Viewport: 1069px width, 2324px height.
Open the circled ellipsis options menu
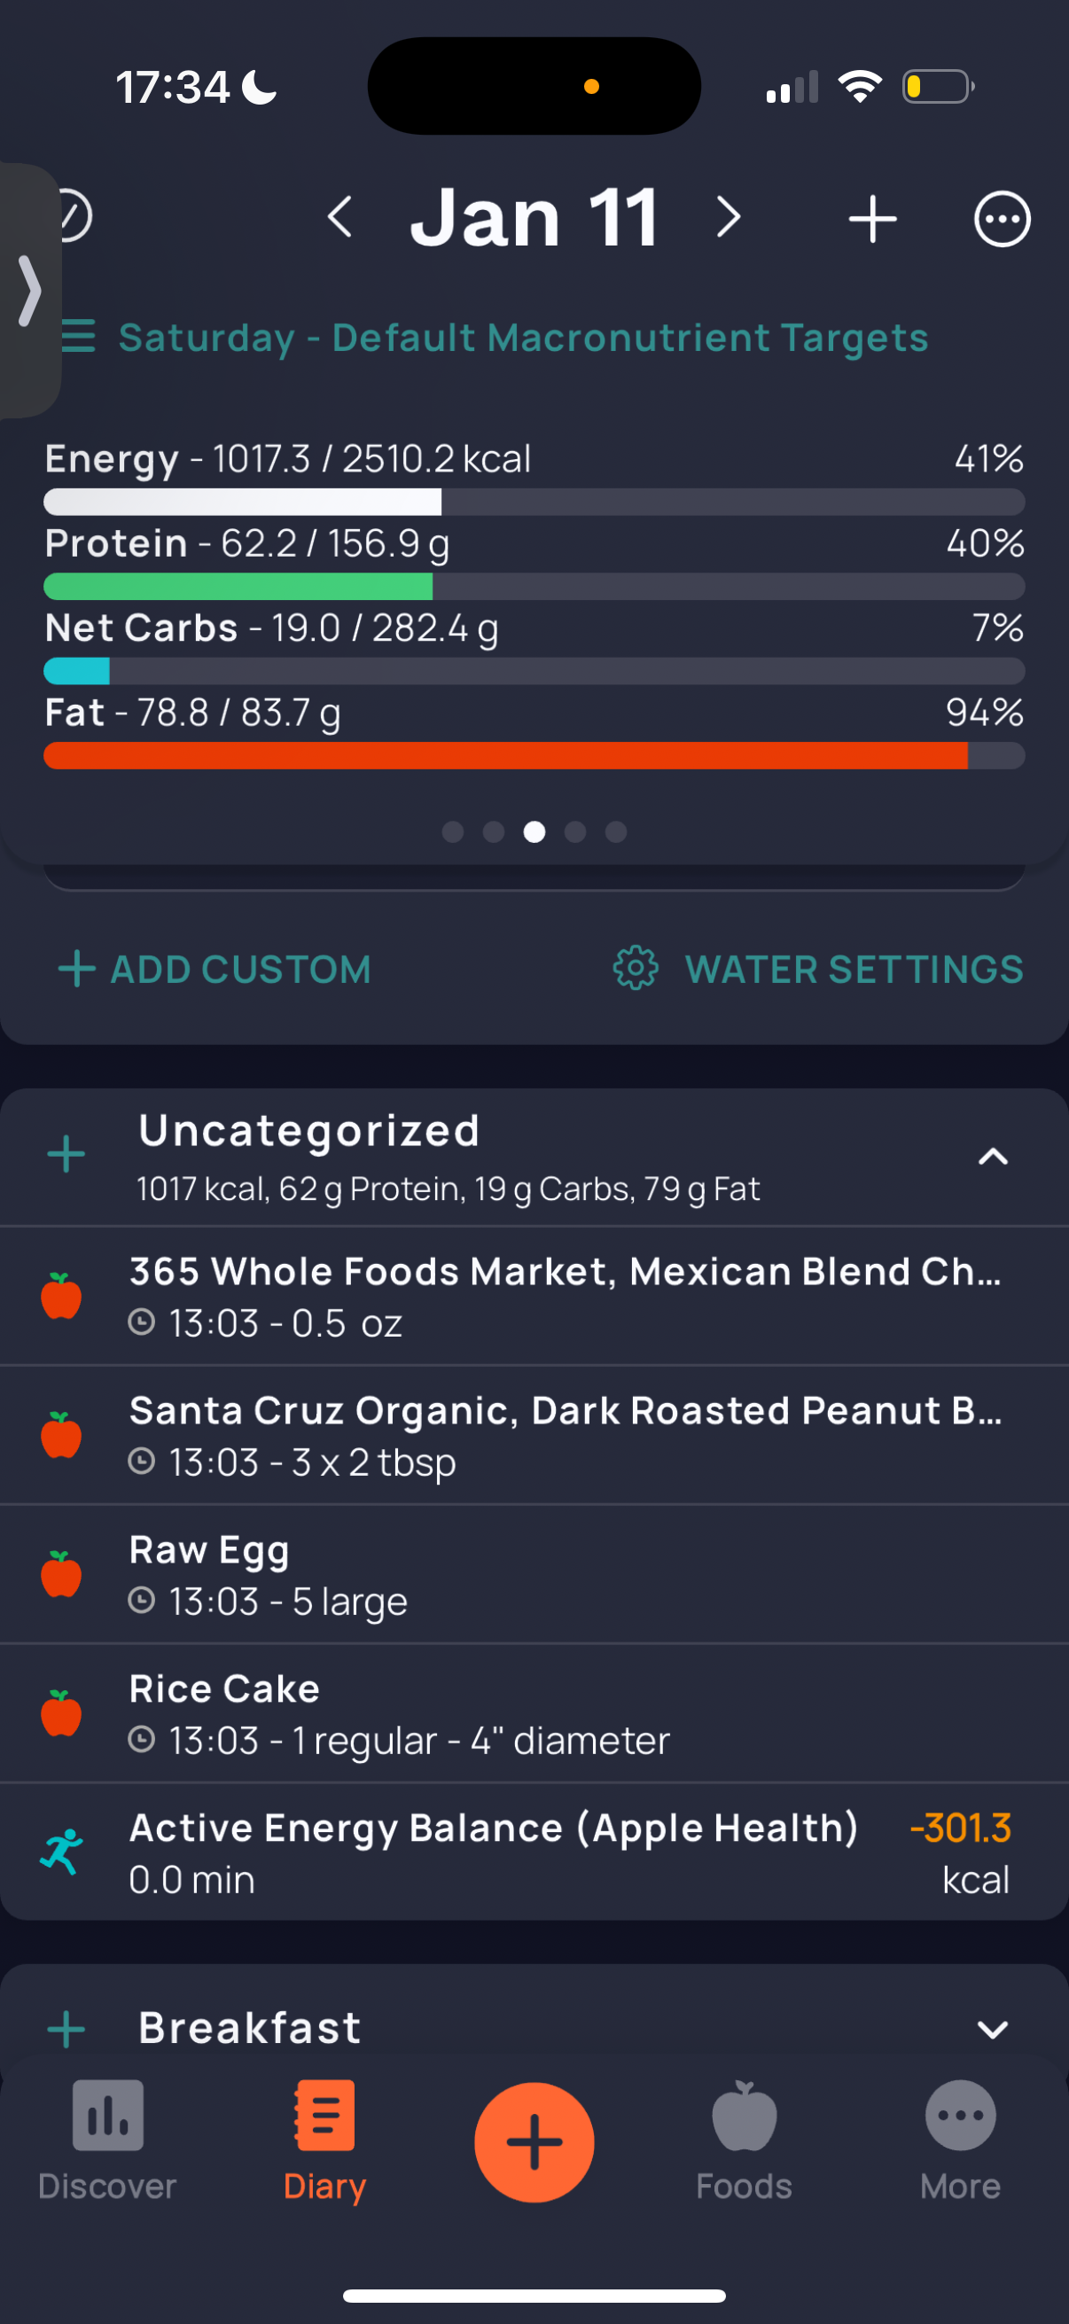tap(1002, 218)
